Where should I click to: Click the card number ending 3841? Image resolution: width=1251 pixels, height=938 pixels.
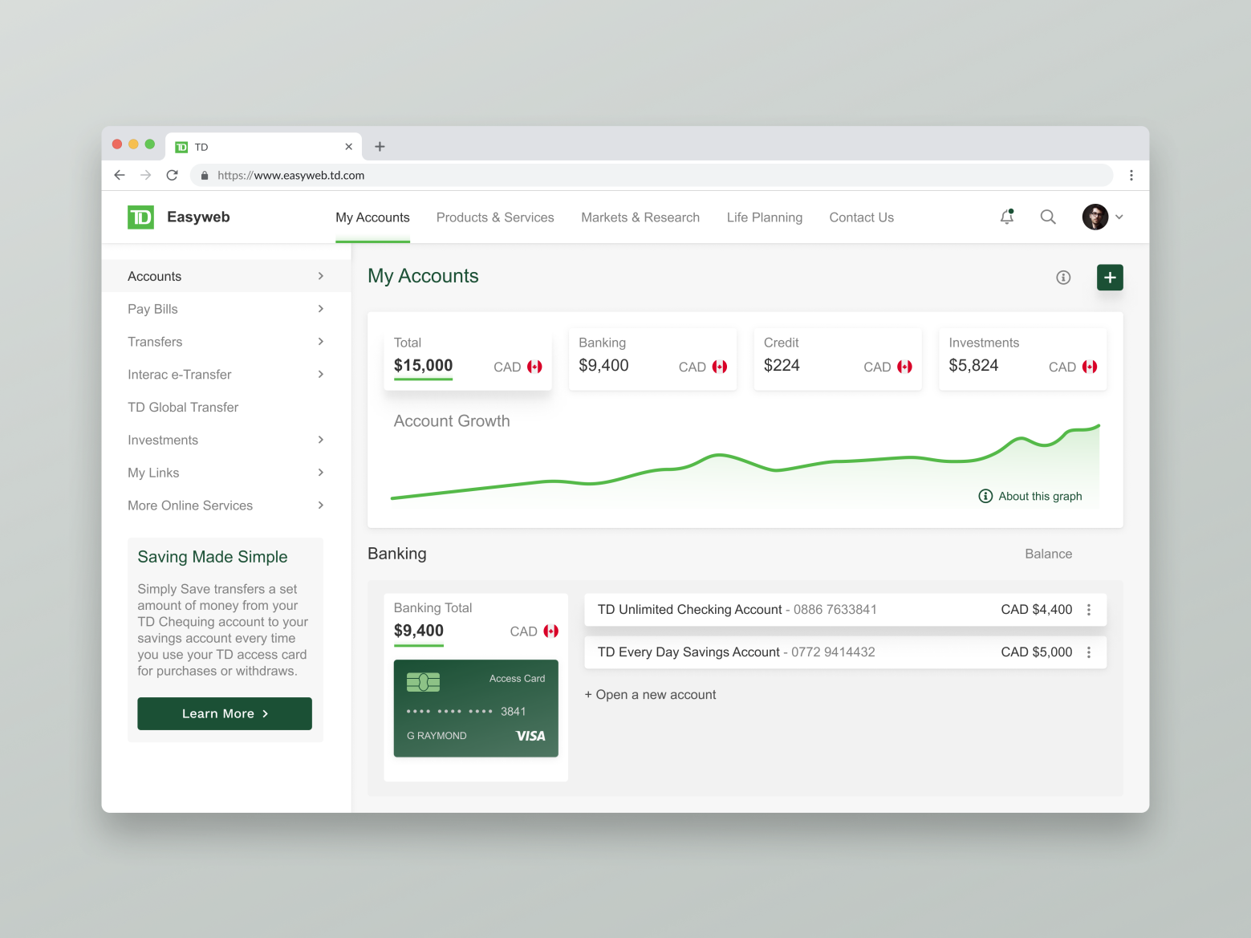[x=466, y=712]
